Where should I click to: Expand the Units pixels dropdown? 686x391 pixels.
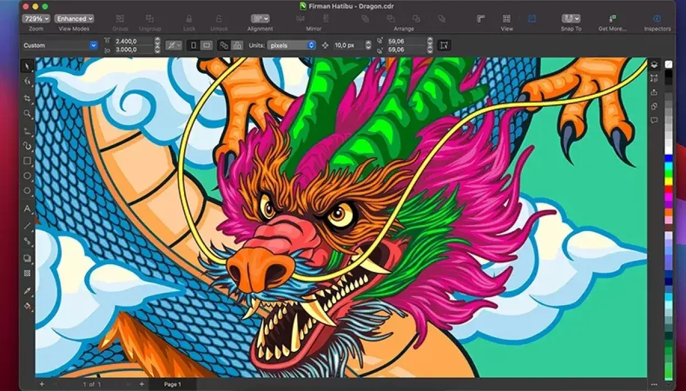[x=291, y=45]
